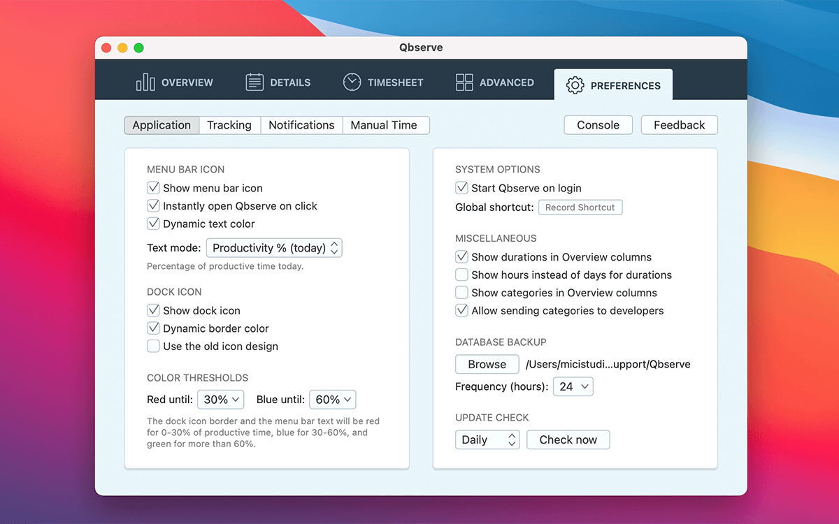
Task: Click the Feedback button
Action: (x=680, y=125)
